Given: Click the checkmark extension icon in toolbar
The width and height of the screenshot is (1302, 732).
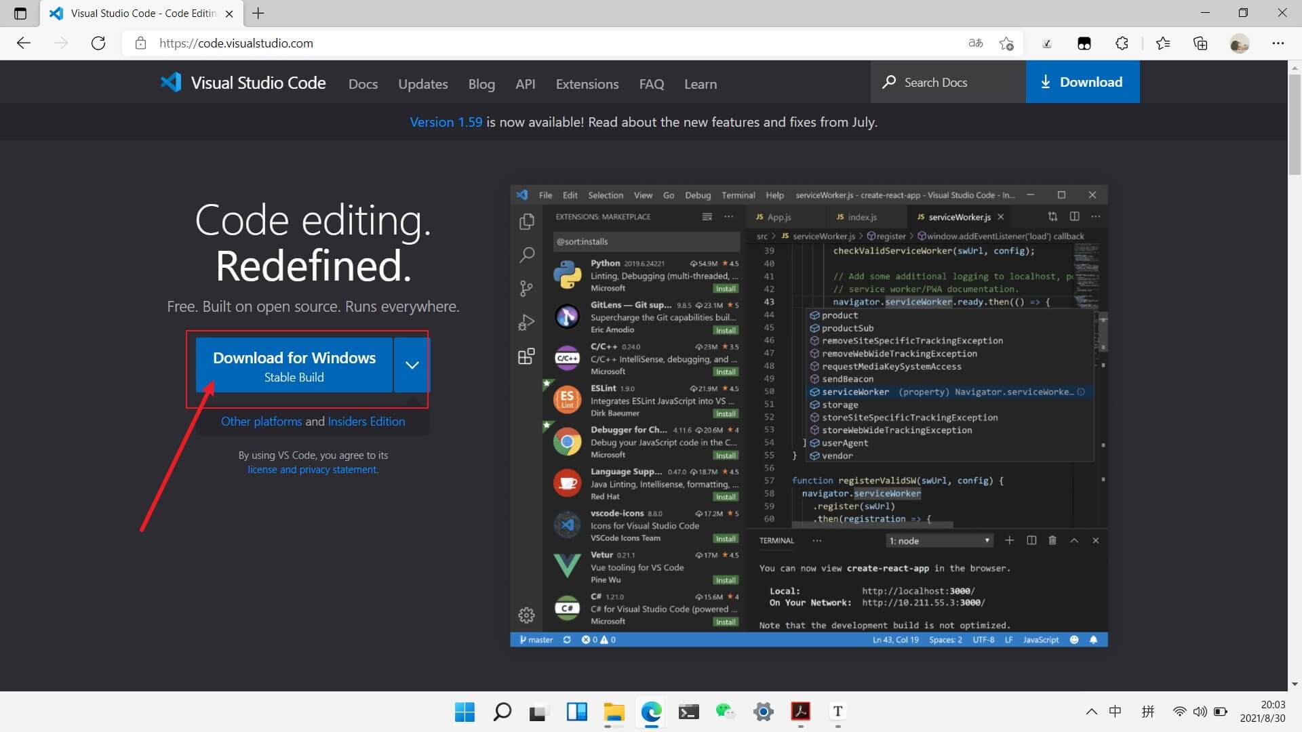Looking at the screenshot, I should tap(1046, 43).
